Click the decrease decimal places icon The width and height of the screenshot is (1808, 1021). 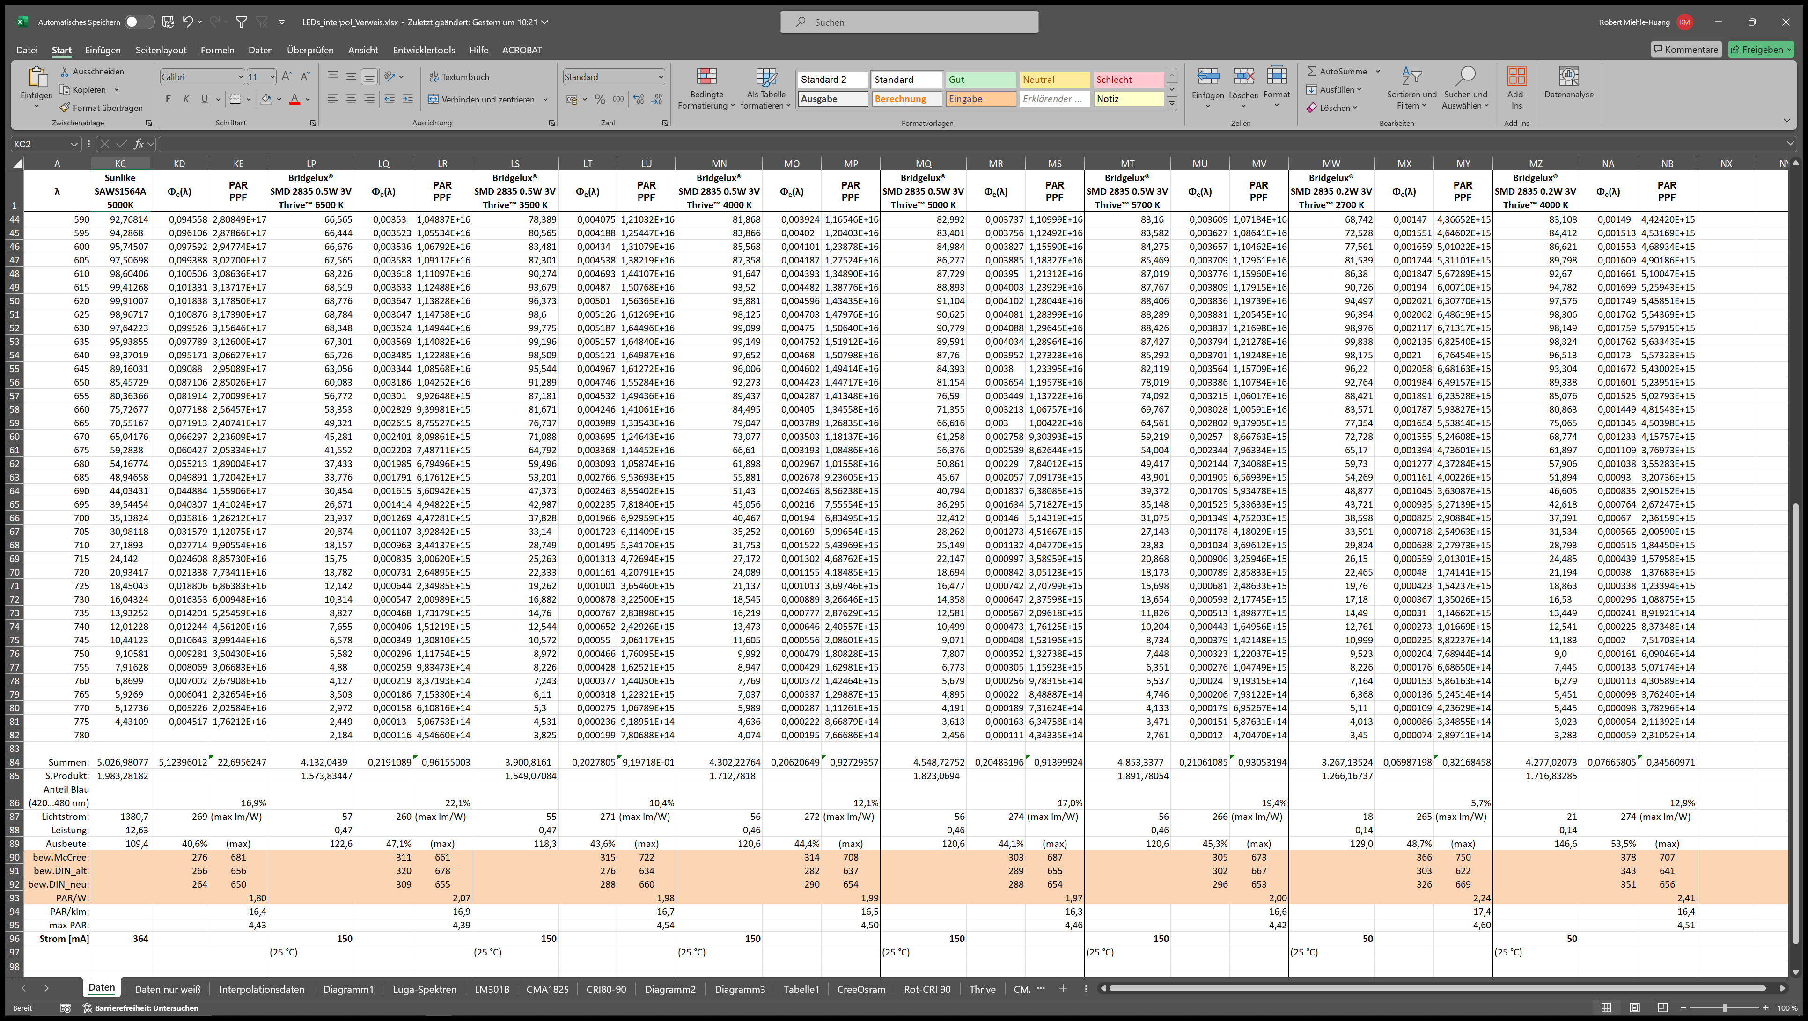pos(657,100)
